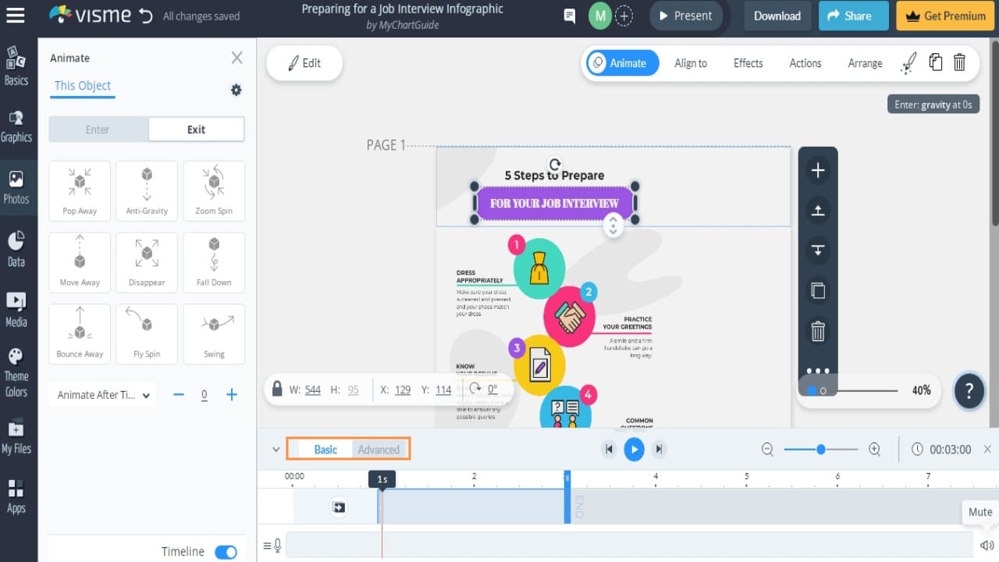Open the Apps sidebar panel
This screenshot has width=999, height=562.
click(16, 497)
